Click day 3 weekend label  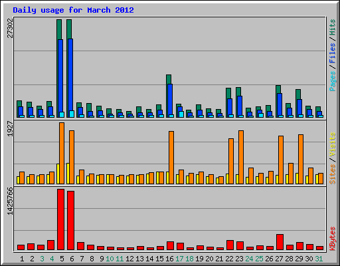[x=42, y=259]
